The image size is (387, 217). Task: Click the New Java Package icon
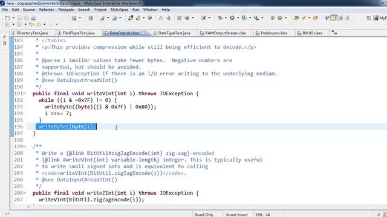pos(273,17)
